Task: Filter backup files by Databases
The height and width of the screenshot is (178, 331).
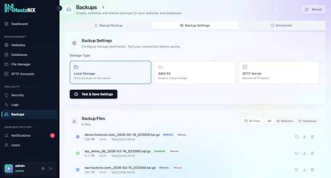Action: point(307,121)
